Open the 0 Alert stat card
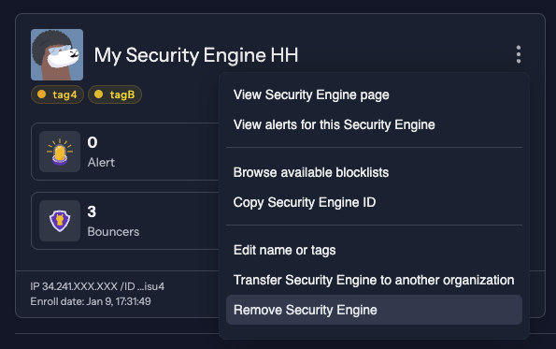The image size is (556, 349). click(x=125, y=152)
